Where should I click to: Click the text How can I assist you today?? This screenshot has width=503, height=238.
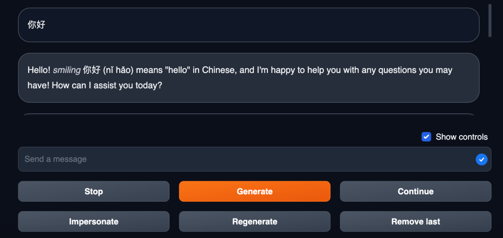coord(107,86)
